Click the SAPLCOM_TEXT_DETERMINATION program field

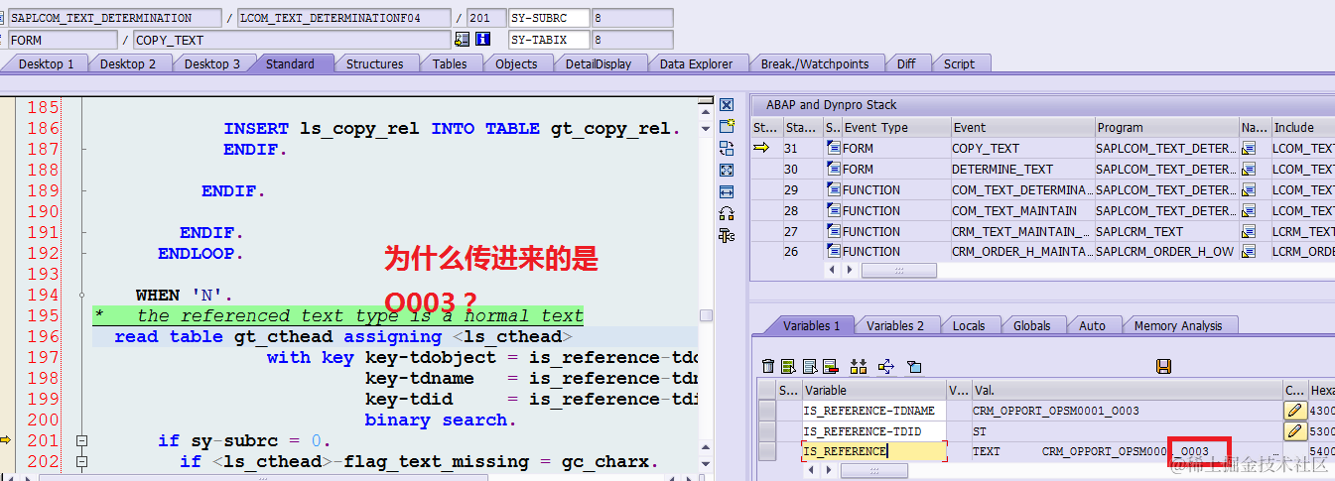pos(114,18)
